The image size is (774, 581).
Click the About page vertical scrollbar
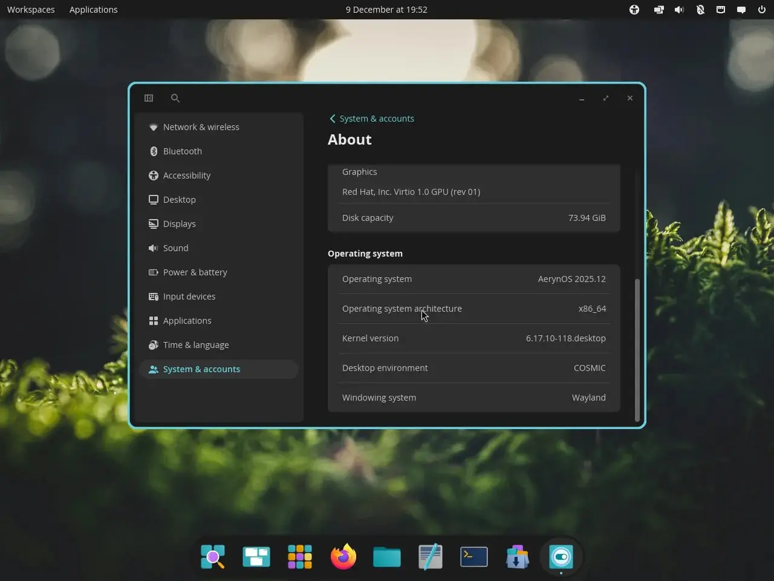637,349
